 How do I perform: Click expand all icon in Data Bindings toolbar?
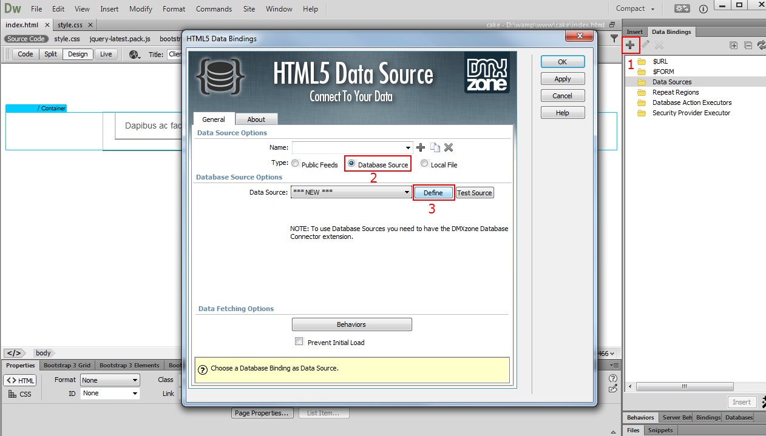(x=734, y=45)
